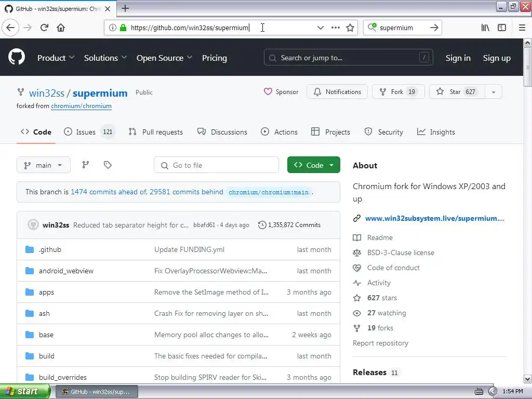This screenshot has height=399, width=532.
Task: Open the BSD-3-Clause license link
Action: (401, 252)
